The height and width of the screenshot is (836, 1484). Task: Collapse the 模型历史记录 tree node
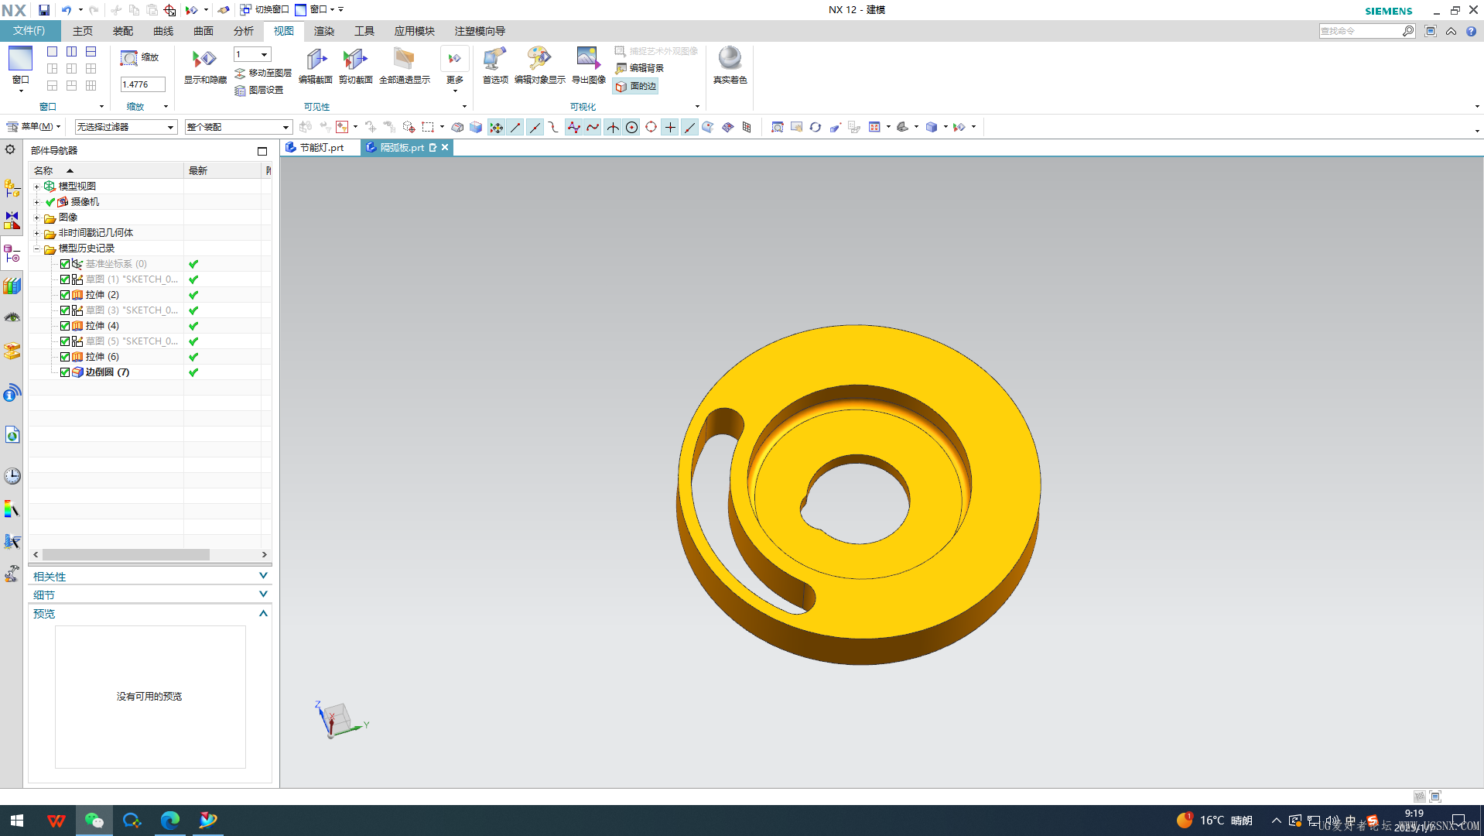pyautogui.click(x=36, y=248)
